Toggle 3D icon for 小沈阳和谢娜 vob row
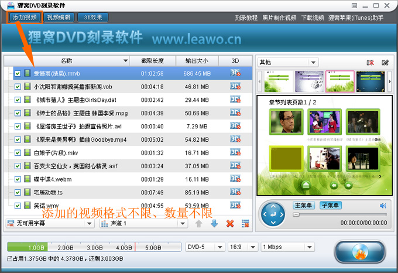This screenshot has width=398, height=273. pos(235,86)
